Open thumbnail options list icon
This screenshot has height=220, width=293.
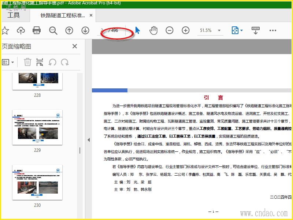(5, 62)
